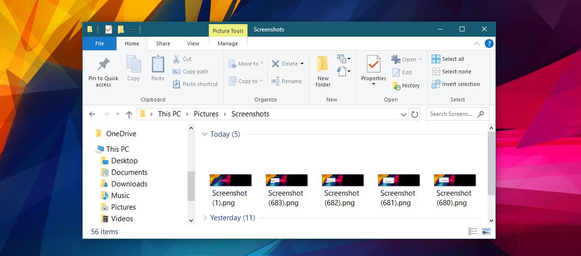Click the Pin to Quick access icon

coord(103,65)
